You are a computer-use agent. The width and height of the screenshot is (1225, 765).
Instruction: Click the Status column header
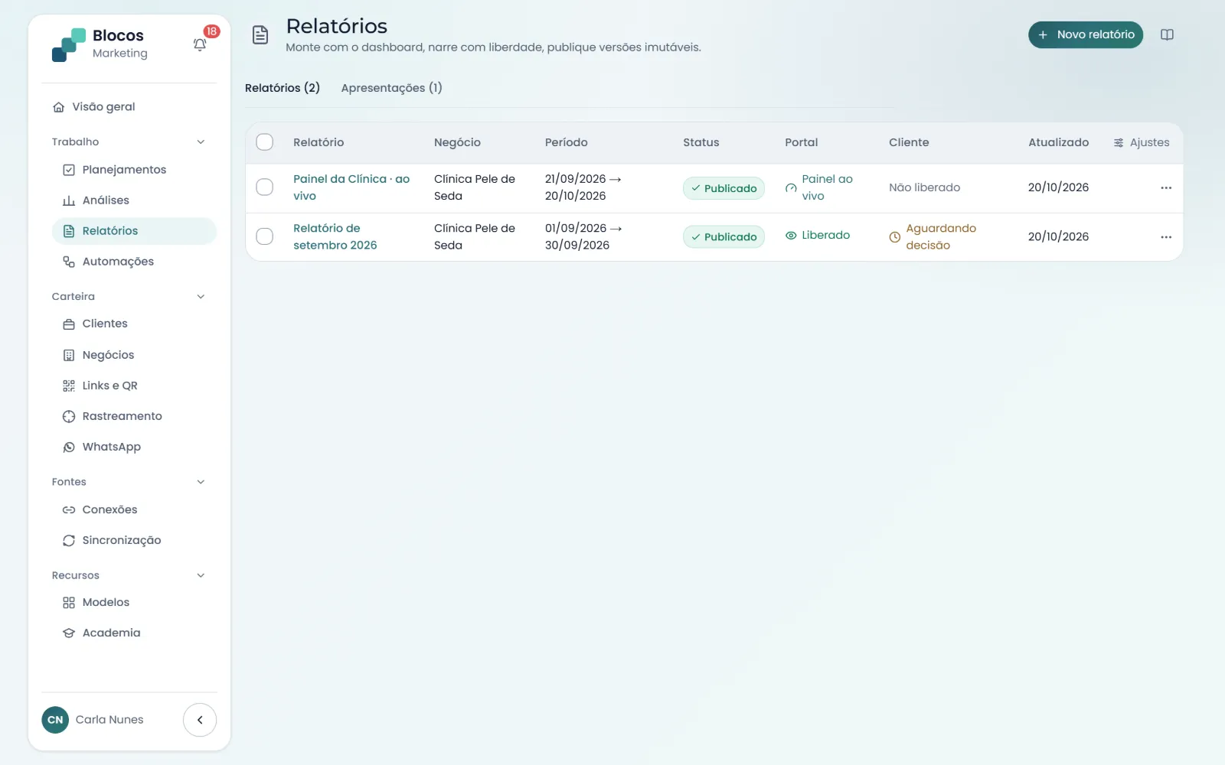pos(701,142)
